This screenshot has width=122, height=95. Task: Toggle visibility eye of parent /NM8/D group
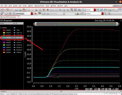pyautogui.click(x=14, y=28)
